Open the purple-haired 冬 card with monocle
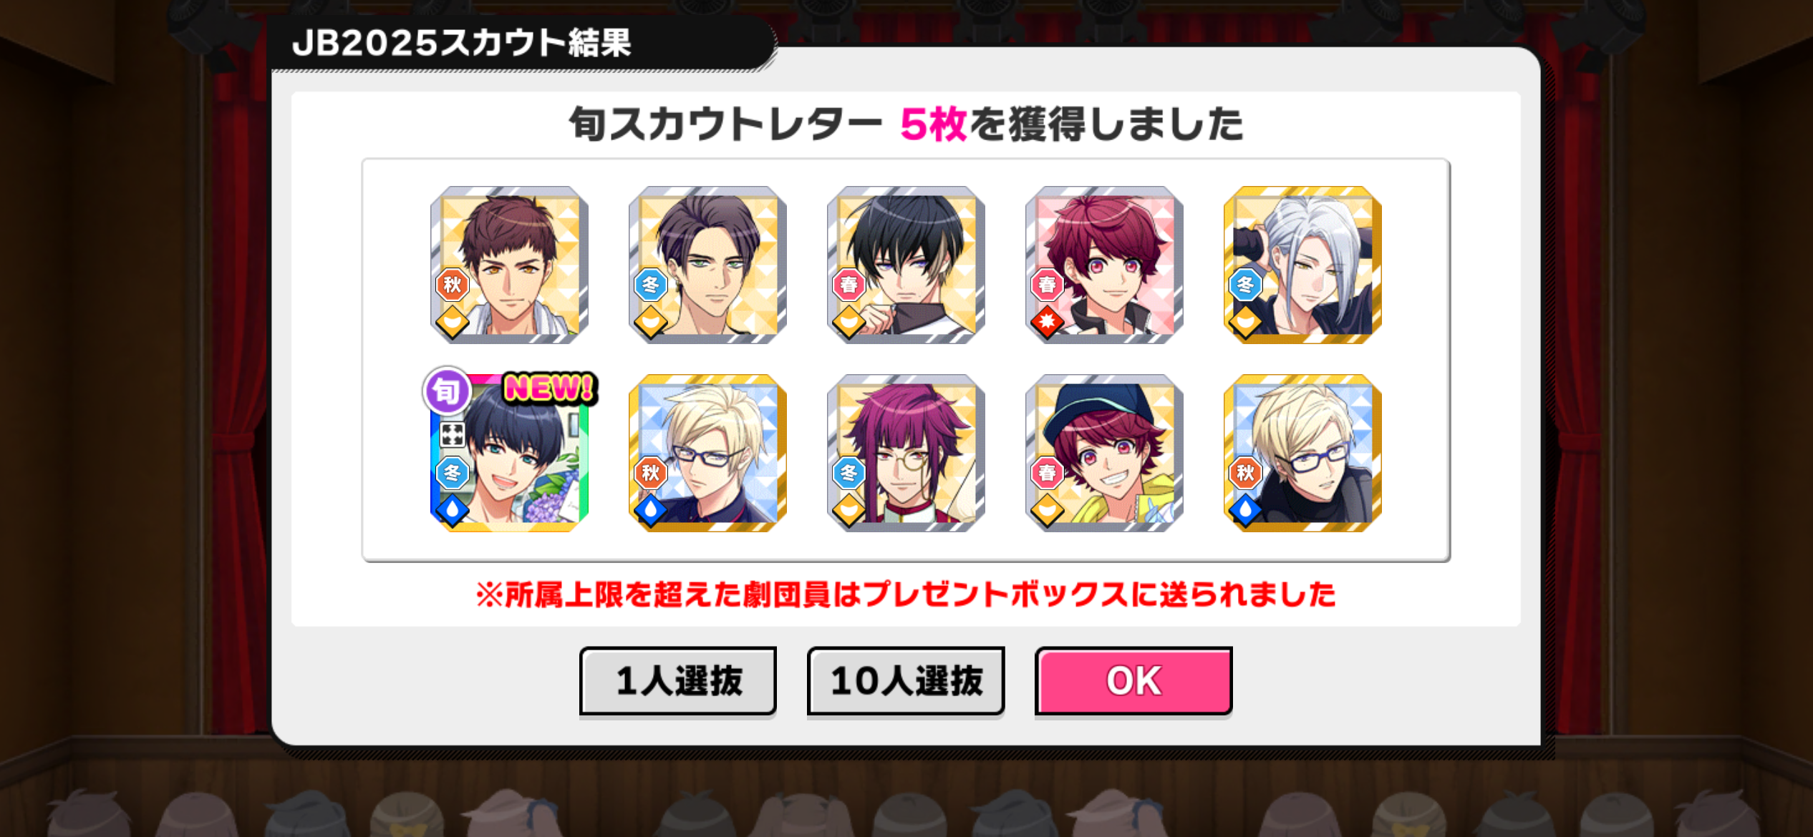1813x837 pixels. pos(906,453)
